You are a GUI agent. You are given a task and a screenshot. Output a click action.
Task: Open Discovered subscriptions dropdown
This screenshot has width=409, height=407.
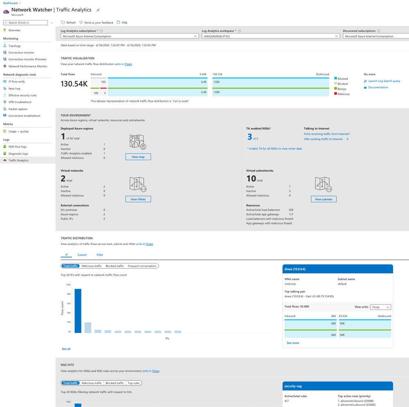pos(376,36)
